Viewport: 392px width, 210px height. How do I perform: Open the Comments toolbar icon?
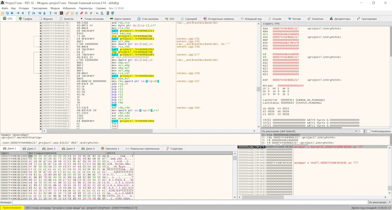coord(72,13)
